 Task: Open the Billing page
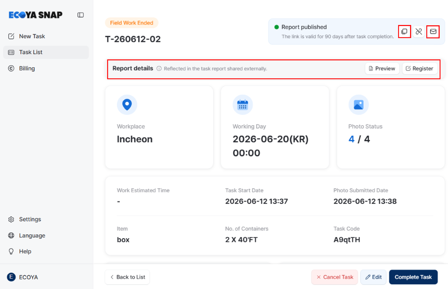tap(46, 68)
